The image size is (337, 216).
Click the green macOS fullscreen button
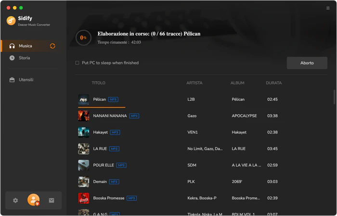[x=21, y=8]
